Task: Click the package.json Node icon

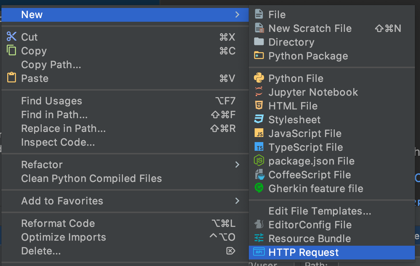Action: (x=259, y=161)
